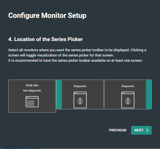The height and width of the screenshot is (149, 160).
Task: Toggle series picker on the Non-diagnostic monitor
Action: [x=32, y=96]
